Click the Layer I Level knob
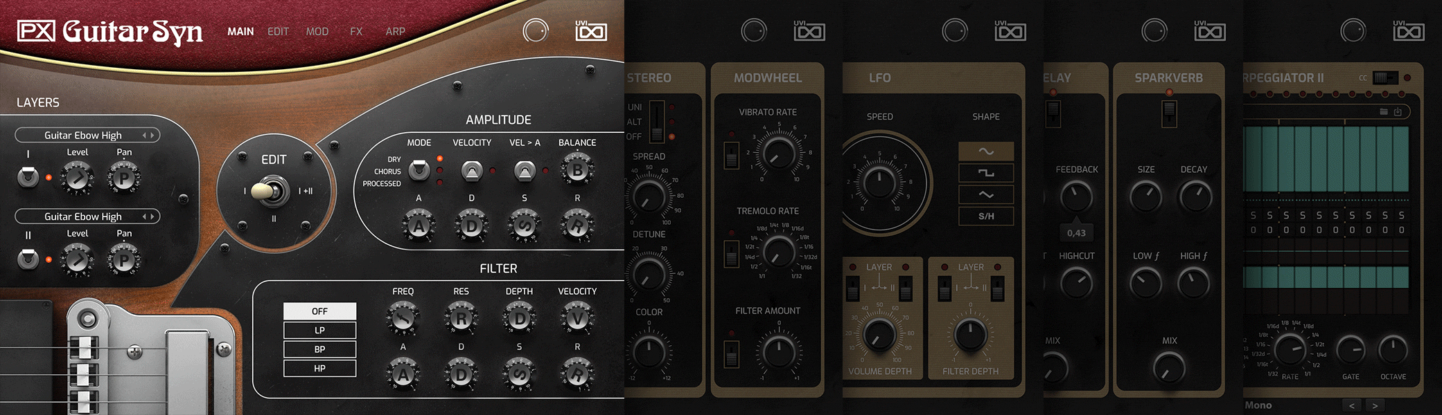This screenshot has height=415, width=1442. tap(77, 178)
